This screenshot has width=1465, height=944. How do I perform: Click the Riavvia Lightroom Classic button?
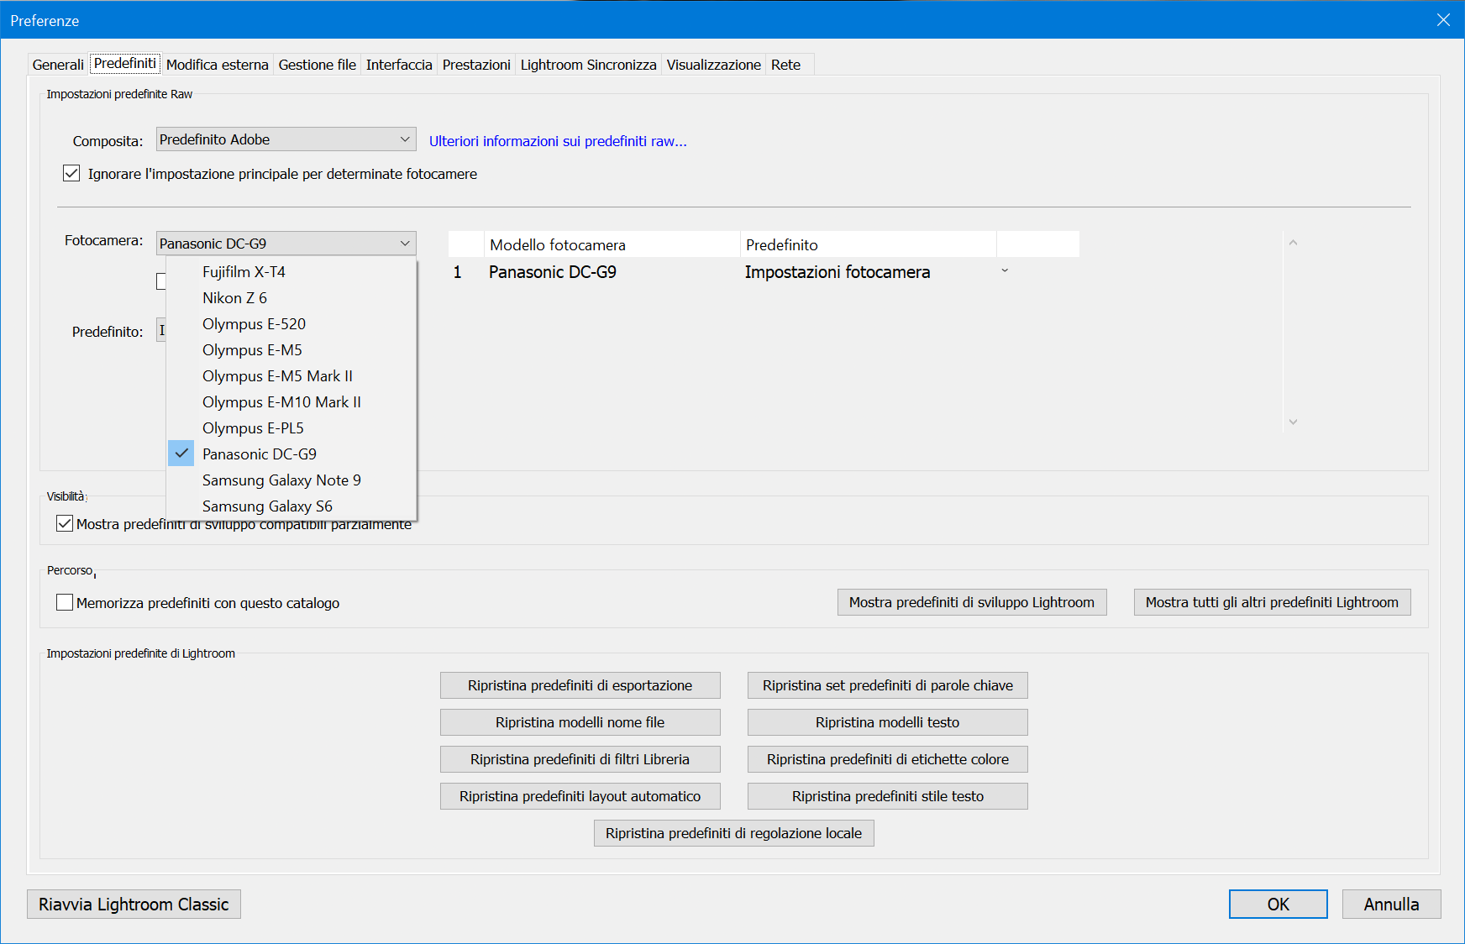pyautogui.click(x=134, y=905)
